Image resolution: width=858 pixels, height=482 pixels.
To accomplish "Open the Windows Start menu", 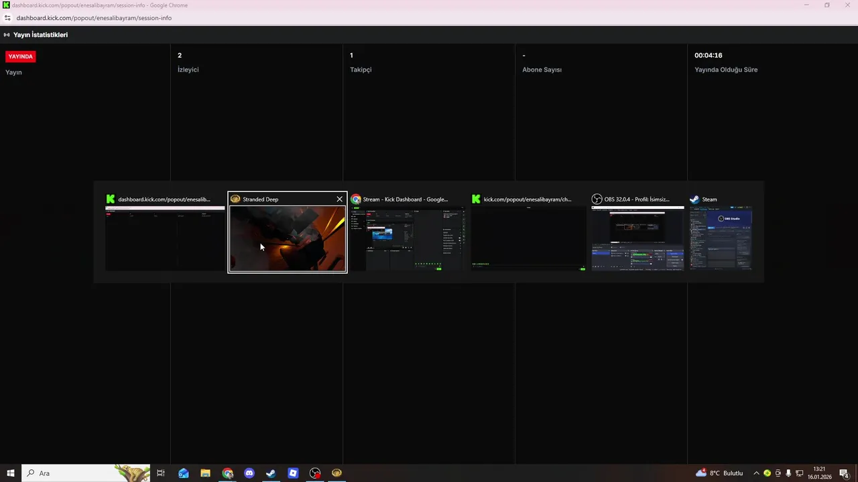I will click(11, 473).
